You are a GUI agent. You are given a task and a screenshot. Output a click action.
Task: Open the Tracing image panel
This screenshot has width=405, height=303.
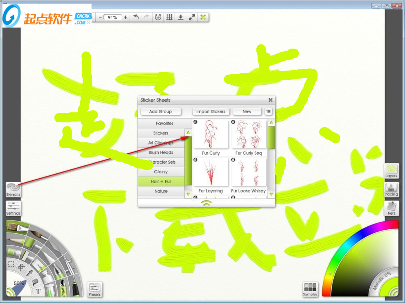pos(391,189)
